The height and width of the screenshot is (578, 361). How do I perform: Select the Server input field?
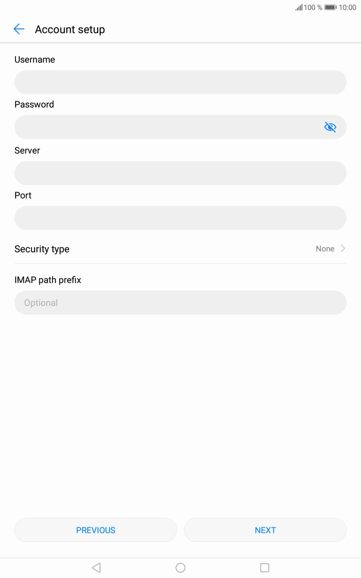tap(180, 173)
